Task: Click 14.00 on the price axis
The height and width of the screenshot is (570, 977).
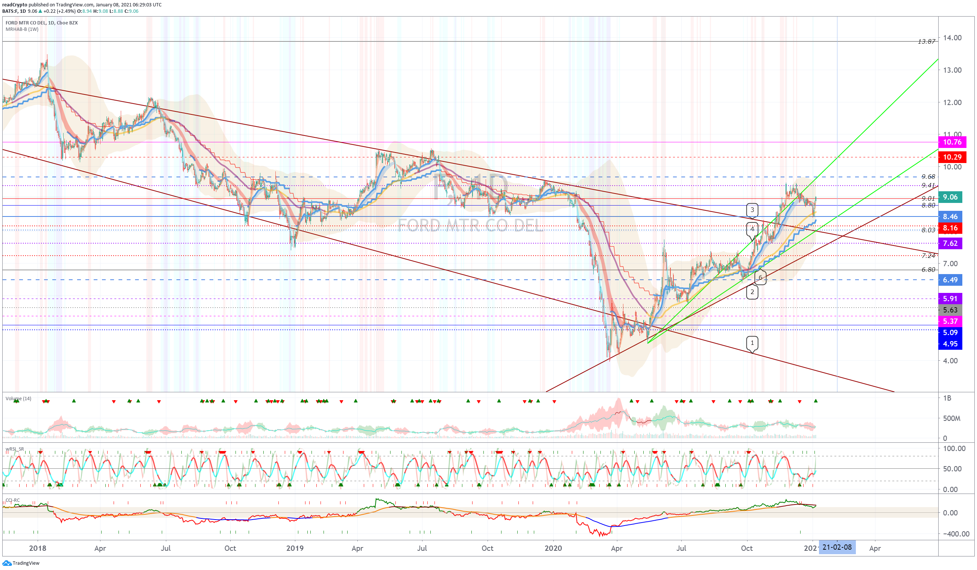Action: tap(952, 38)
